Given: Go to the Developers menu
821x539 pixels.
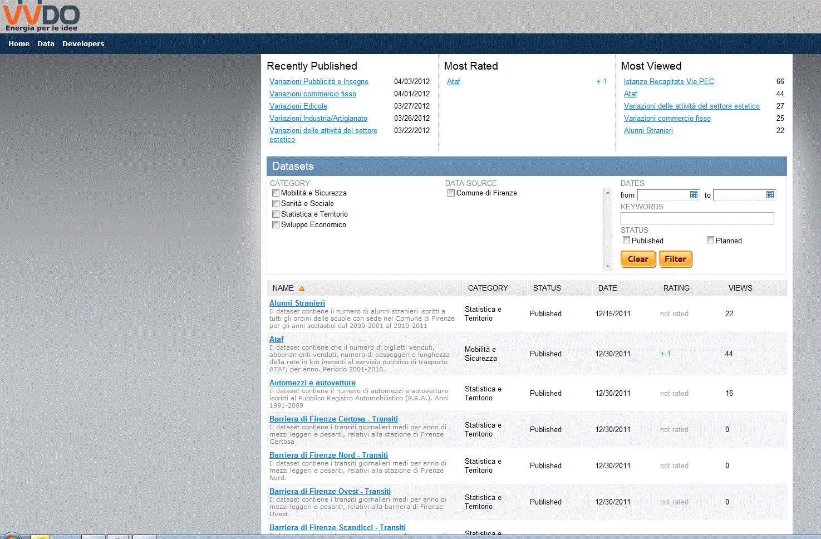Looking at the screenshot, I should (x=83, y=44).
